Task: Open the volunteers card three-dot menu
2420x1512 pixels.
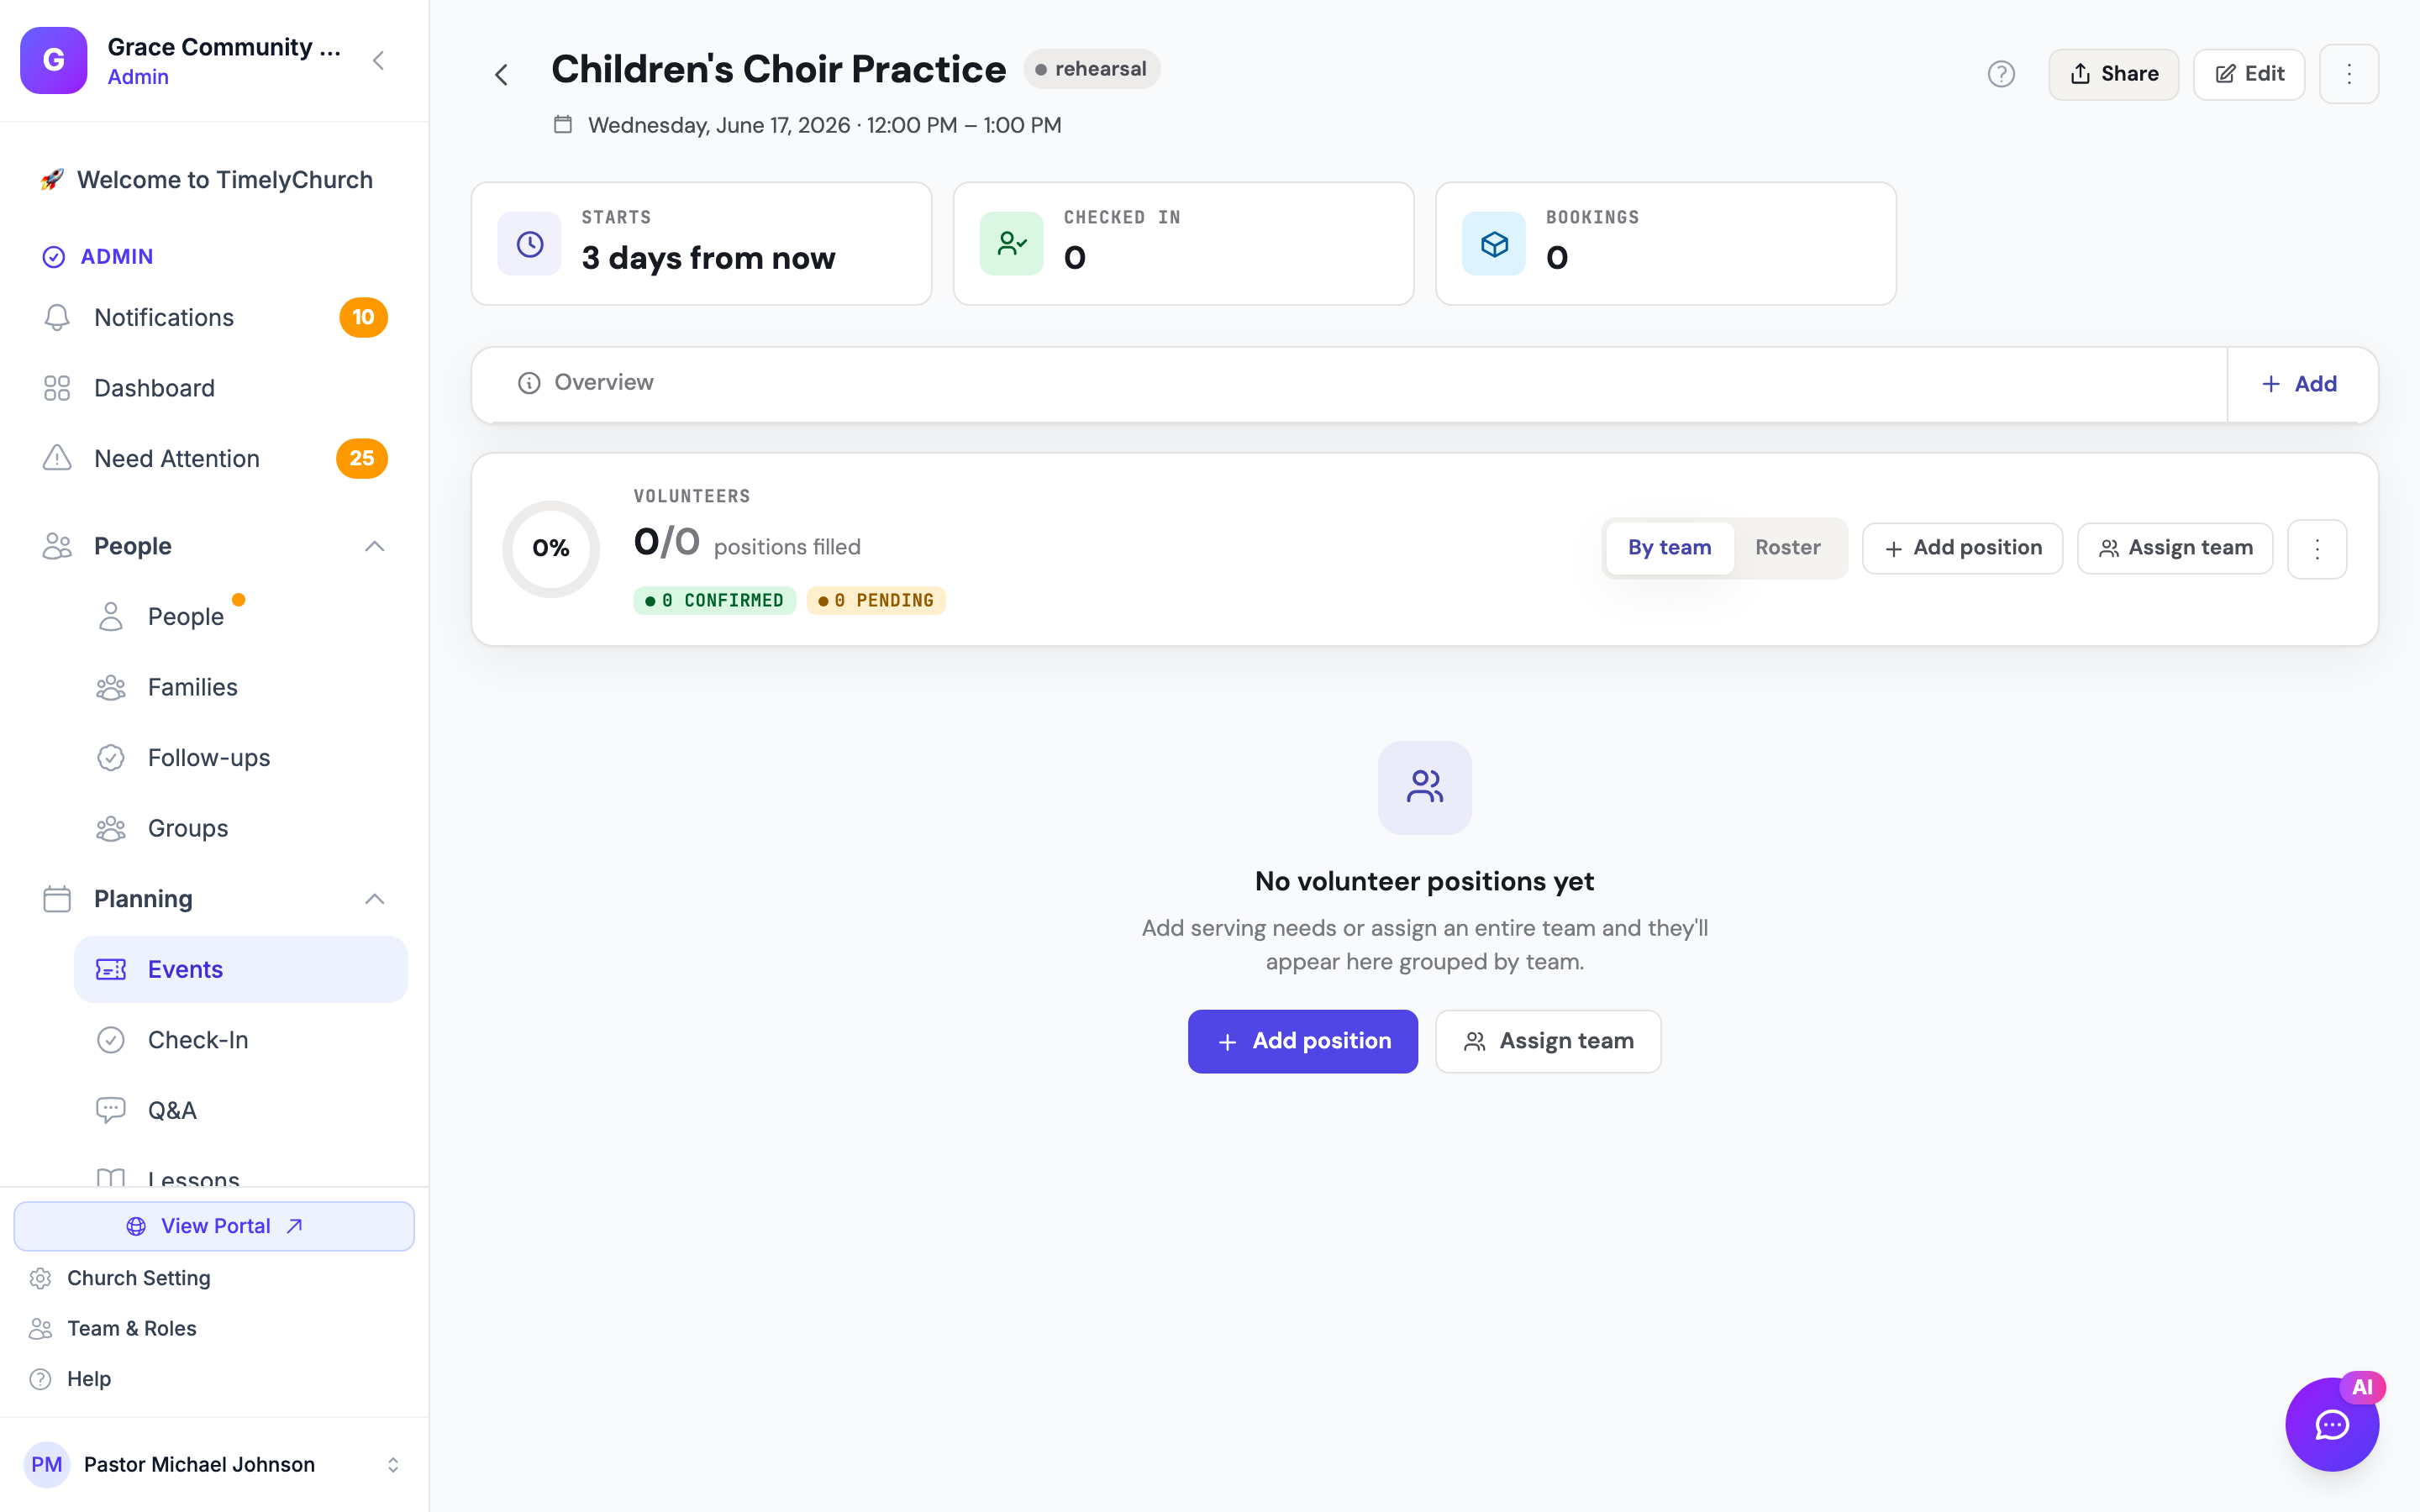Action: pos(2317,548)
